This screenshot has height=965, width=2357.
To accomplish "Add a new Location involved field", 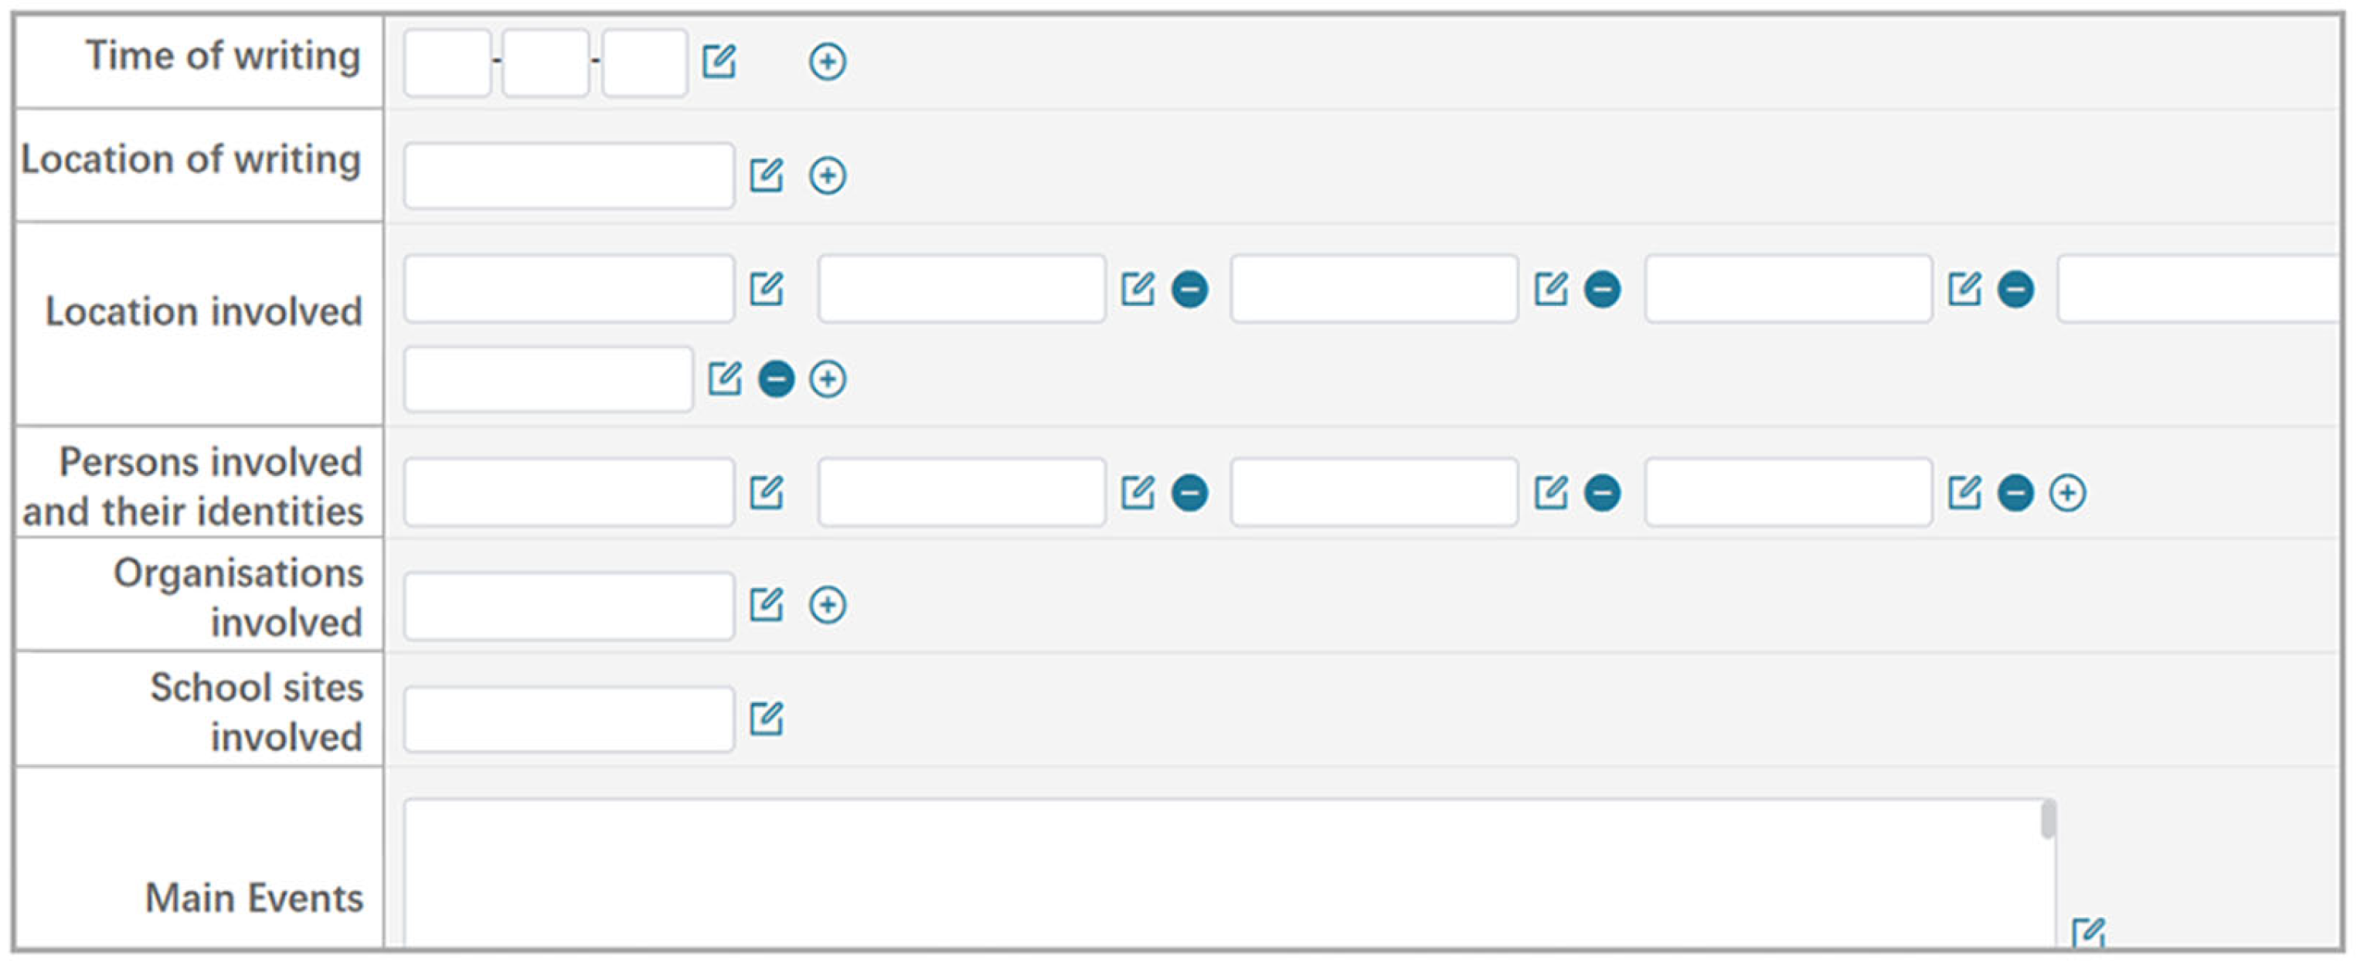I will [827, 379].
